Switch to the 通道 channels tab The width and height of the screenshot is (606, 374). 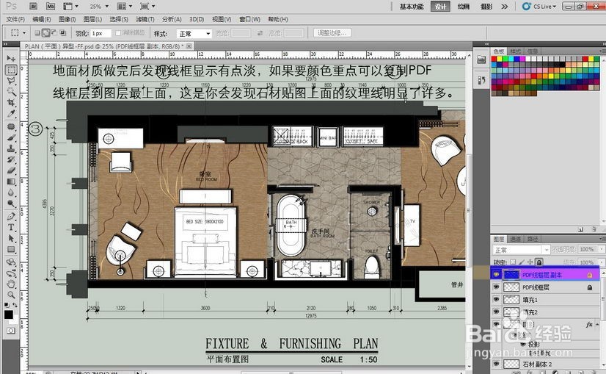coord(515,239)
